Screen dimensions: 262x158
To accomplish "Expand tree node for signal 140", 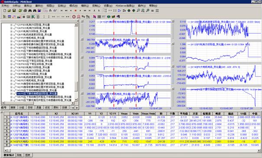I will point(11,80).
